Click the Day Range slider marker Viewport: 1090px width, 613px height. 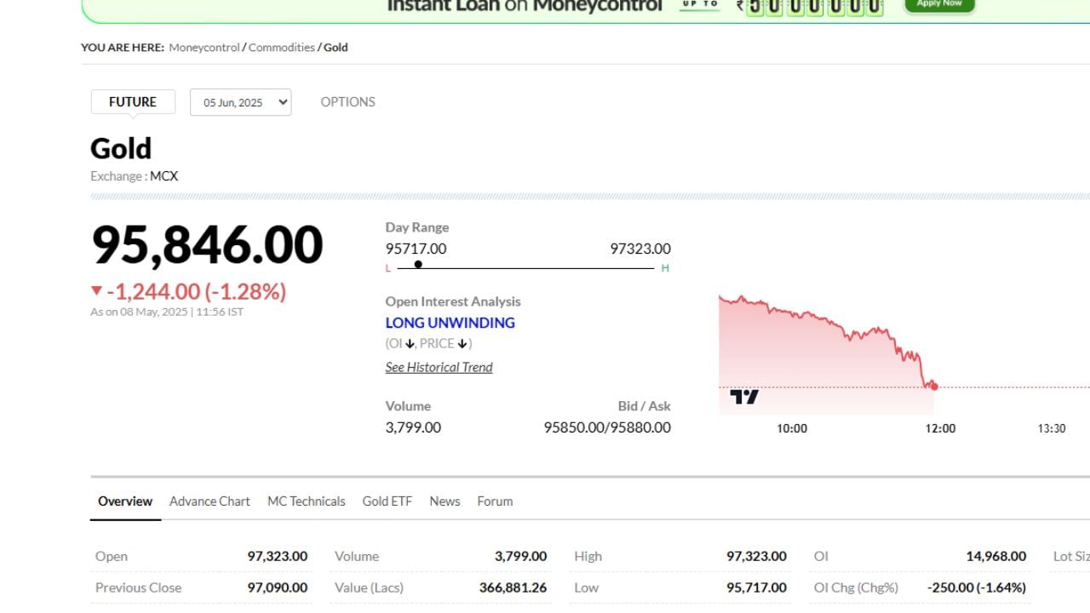tap(418, 264)
